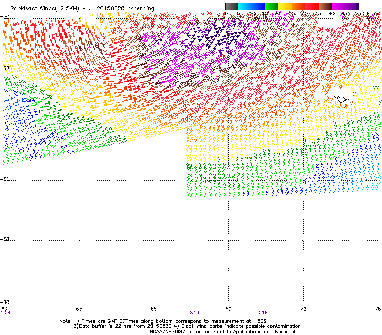Select the '72' longitude axis label
The image size is (382, 335).
click(304, 309)
